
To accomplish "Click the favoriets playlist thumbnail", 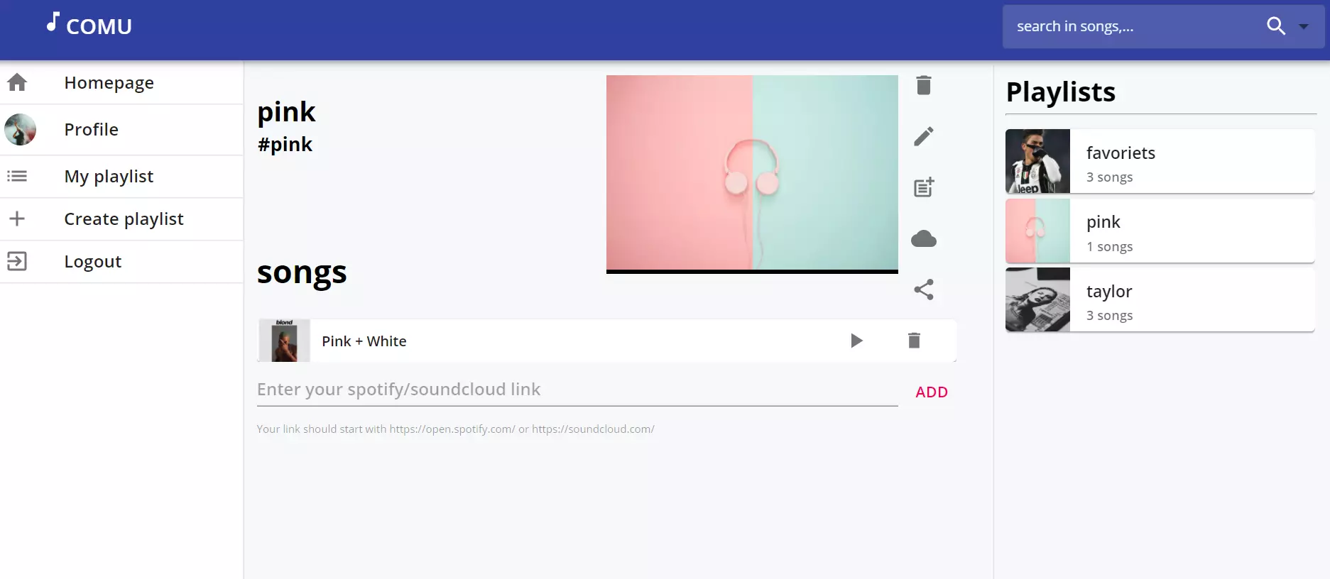I will pyautogui.click(x=1037, y=161).
